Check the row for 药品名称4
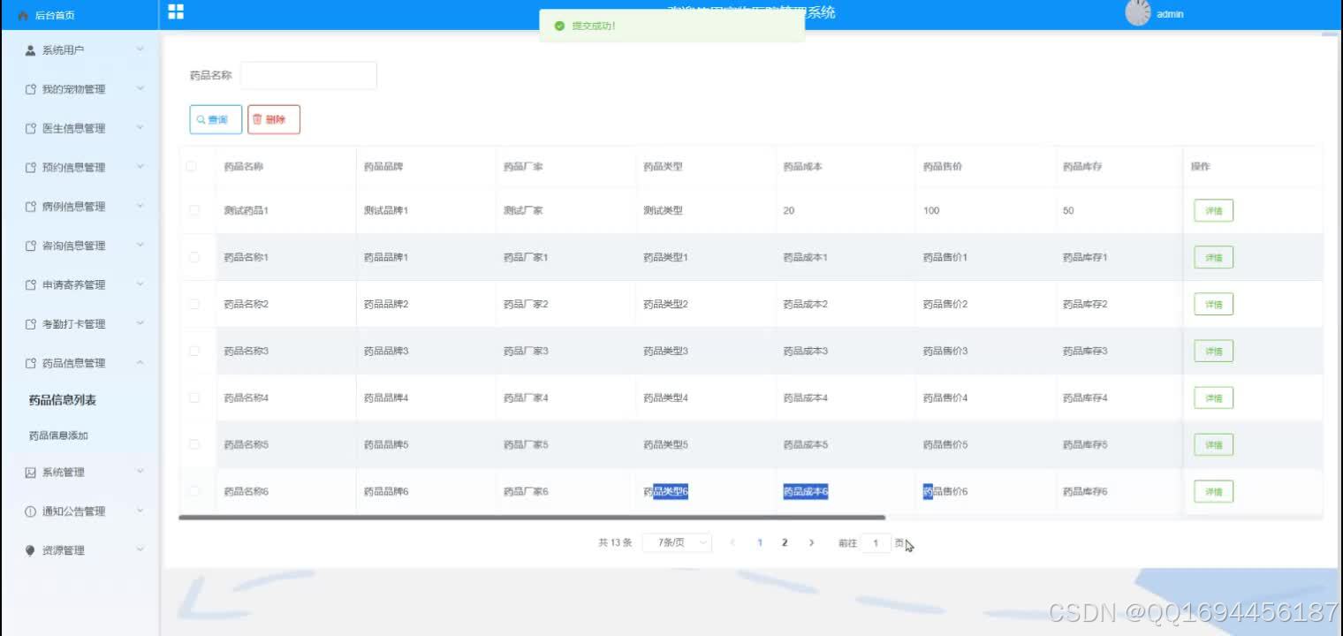 [194, 397]
